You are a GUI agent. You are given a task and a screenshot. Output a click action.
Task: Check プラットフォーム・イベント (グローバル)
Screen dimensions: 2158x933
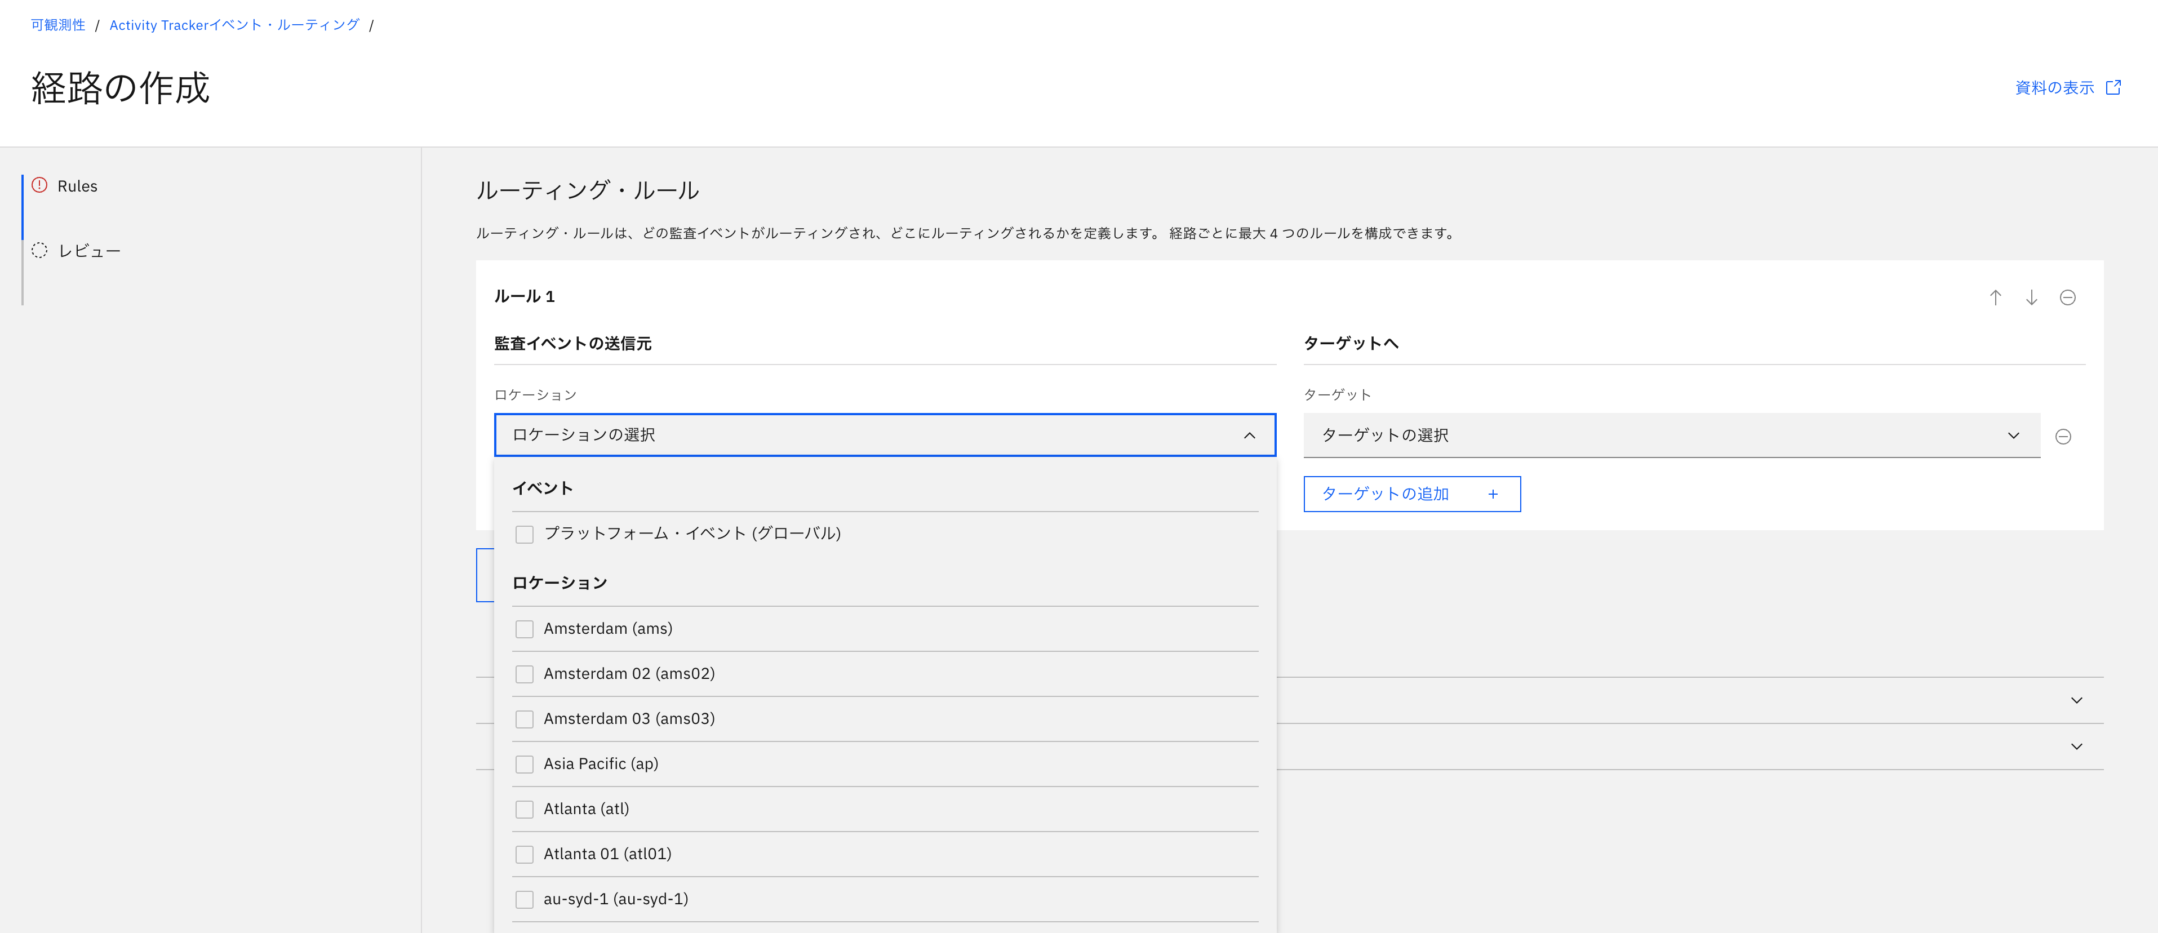[525, 534]
